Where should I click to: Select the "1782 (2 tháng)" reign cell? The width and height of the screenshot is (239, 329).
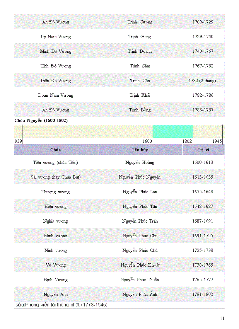(202, 81)
